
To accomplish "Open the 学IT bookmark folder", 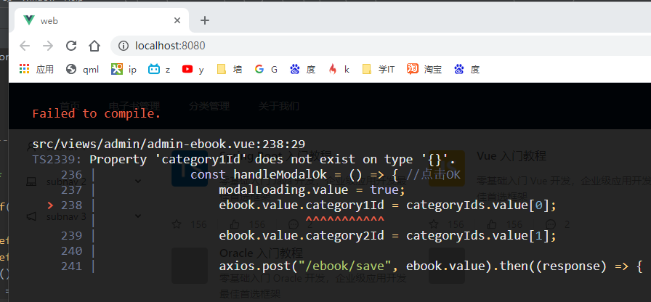I will point(379,69).
